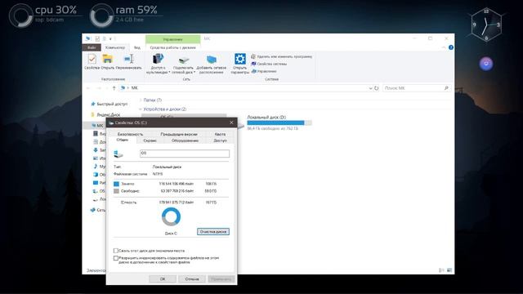The width and height of the screenshot is (523, 294).
Task: Click Управление in Система group
Action: [264, 71]
